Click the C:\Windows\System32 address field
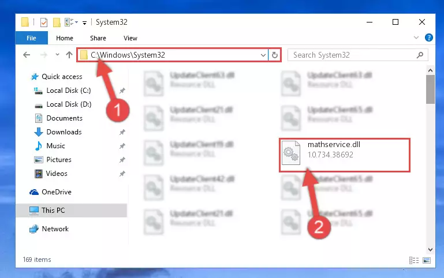Image resolution: width=444 pixels, height=278 pixels. [173, 55]
